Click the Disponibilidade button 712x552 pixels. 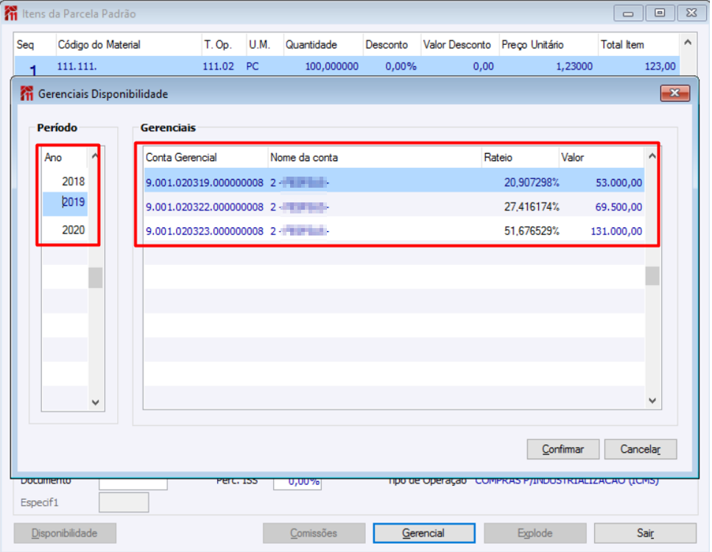tap(65, 533)
